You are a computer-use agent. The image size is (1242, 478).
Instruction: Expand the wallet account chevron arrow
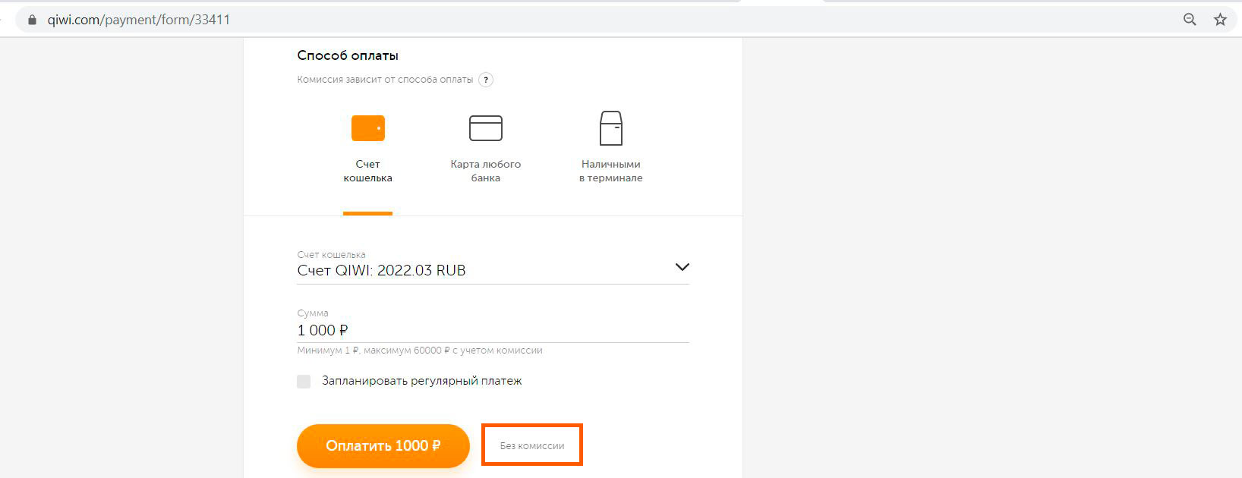click(x=682, y=267)
